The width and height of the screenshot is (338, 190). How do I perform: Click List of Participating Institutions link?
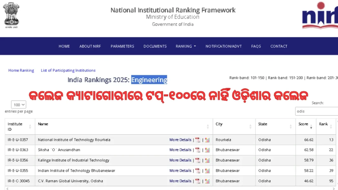point(68,70)
